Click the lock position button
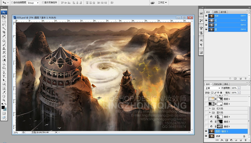 [x=218, y=93]
